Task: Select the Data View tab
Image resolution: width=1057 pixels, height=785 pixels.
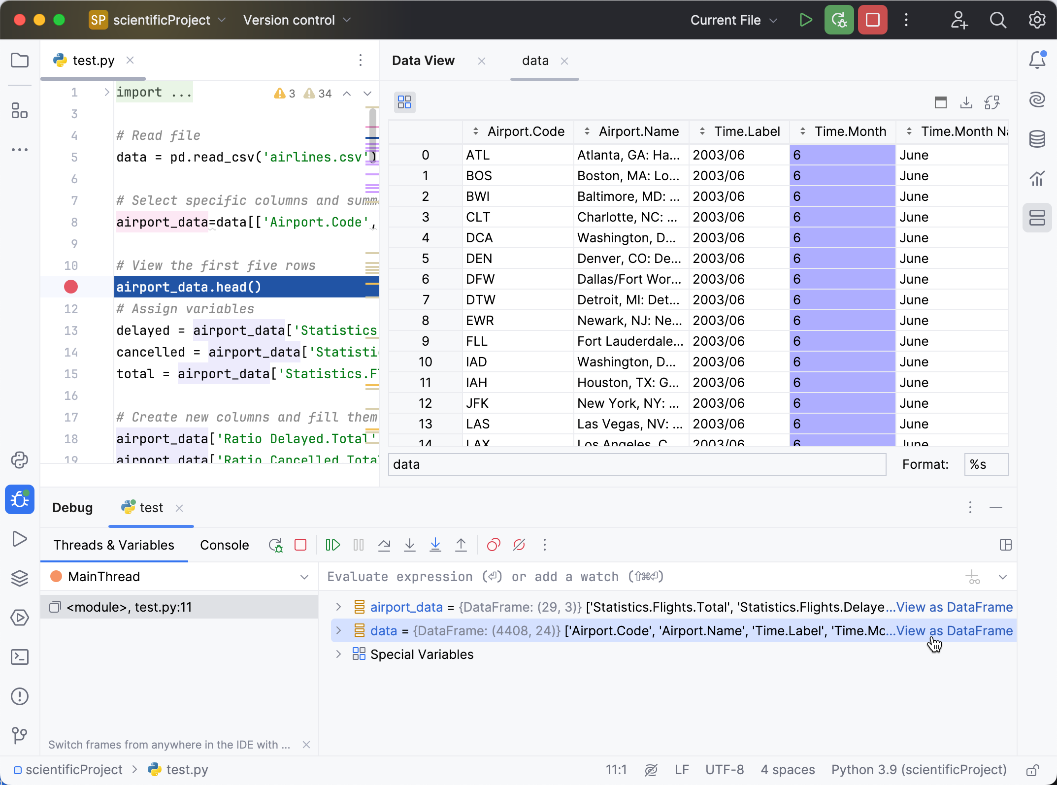Action: point(423,61)
